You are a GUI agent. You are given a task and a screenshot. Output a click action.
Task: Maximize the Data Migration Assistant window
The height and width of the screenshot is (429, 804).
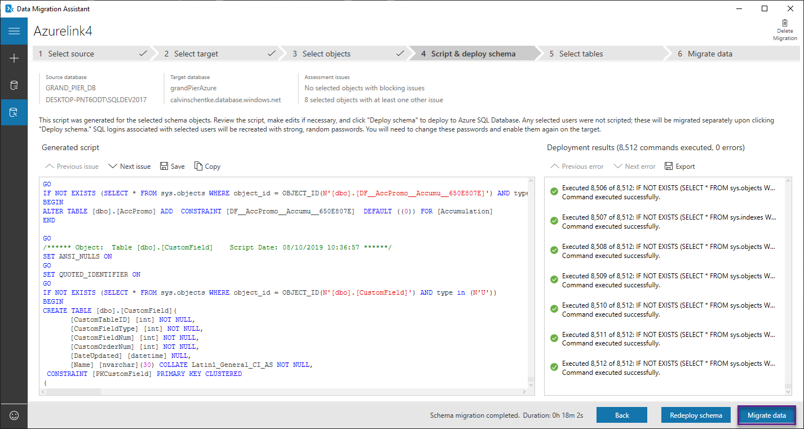coord(765,8)
